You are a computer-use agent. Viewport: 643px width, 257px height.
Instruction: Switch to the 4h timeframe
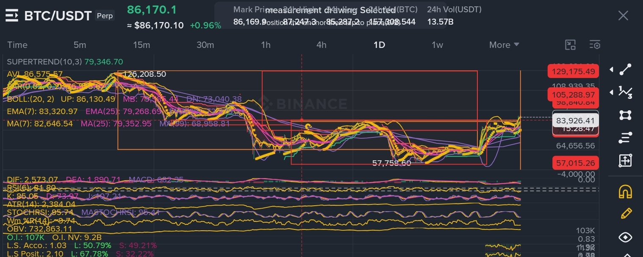tap(321, 45)
